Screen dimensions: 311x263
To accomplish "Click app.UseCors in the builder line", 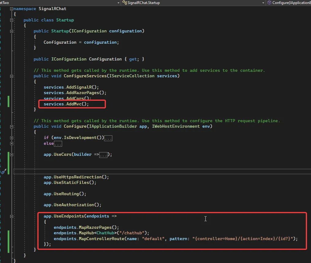I will [x=57, y=155].
